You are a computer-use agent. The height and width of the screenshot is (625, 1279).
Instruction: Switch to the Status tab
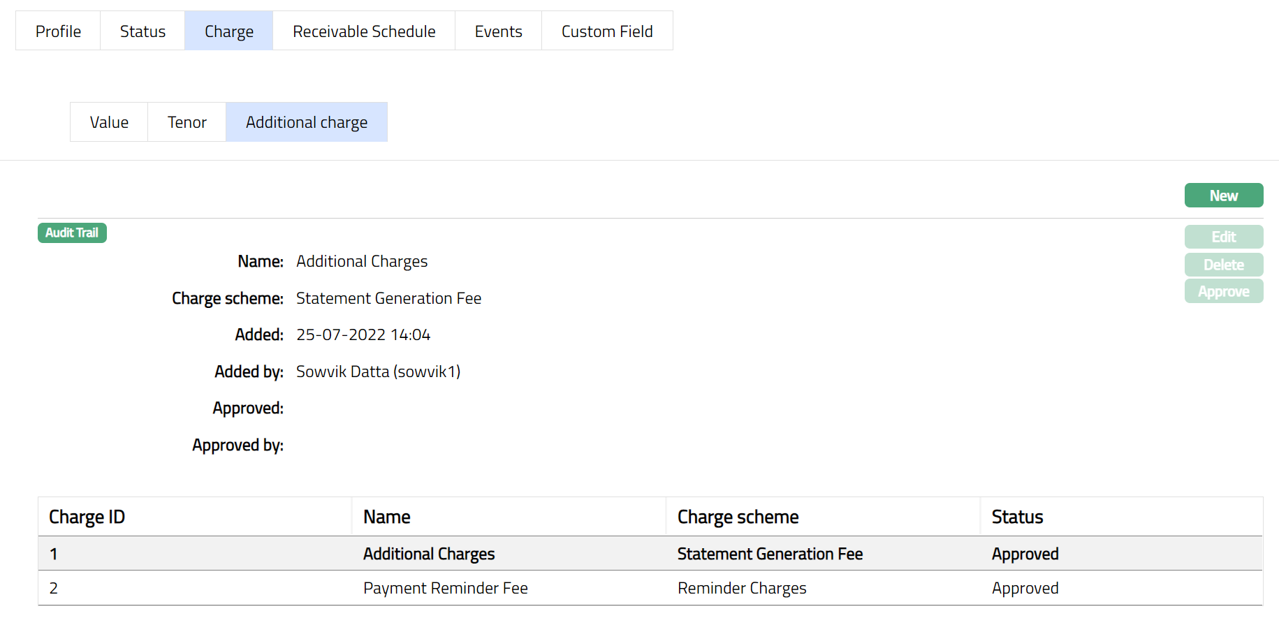pos(142,31)
